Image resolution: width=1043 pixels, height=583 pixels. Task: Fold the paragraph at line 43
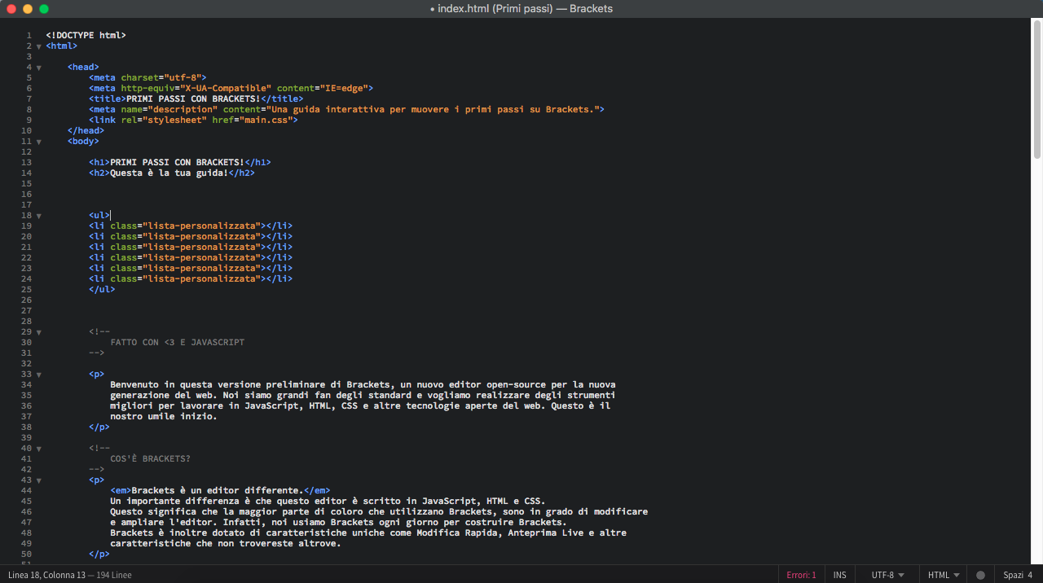click(x=38, y=480)
